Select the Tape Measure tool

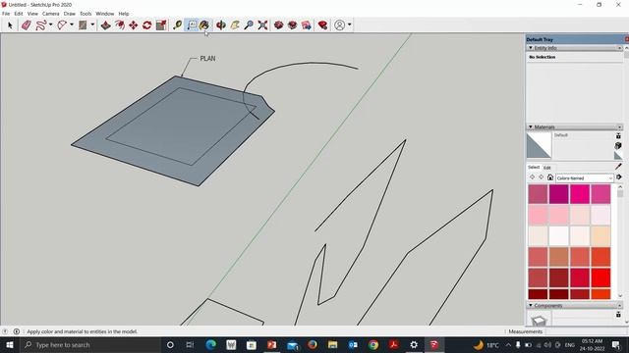click(177, 25)
